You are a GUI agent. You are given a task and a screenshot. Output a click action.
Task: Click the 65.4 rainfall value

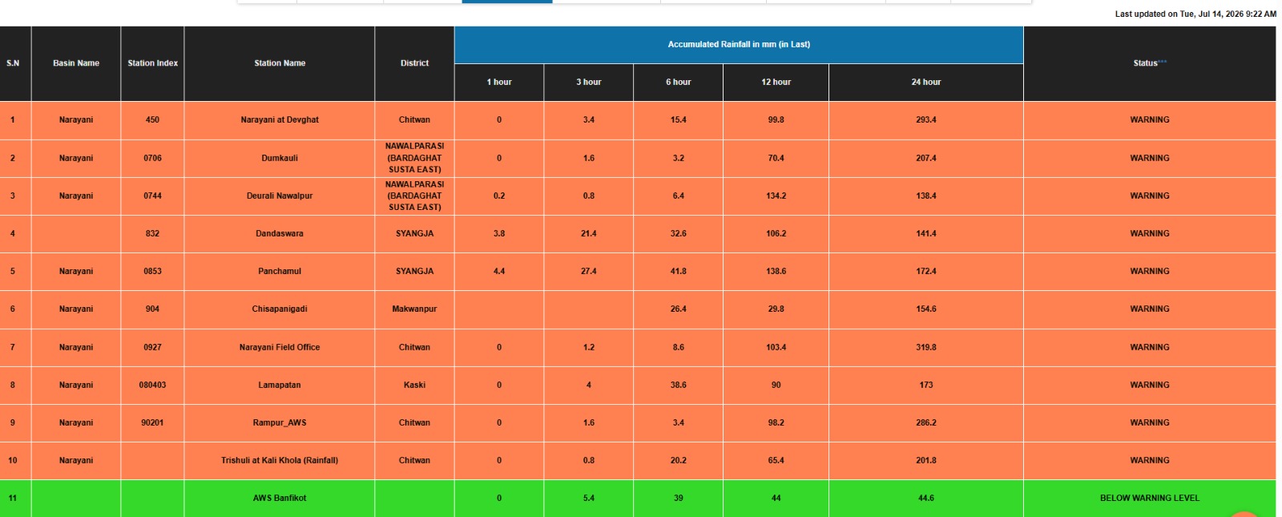click(776, 461)
